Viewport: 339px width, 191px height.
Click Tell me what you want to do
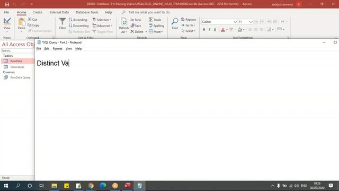[x=149, y=12]
